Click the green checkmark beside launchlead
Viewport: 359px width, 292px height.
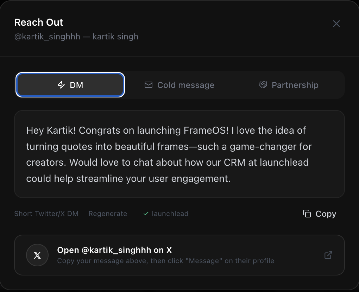tap(146, 214)
